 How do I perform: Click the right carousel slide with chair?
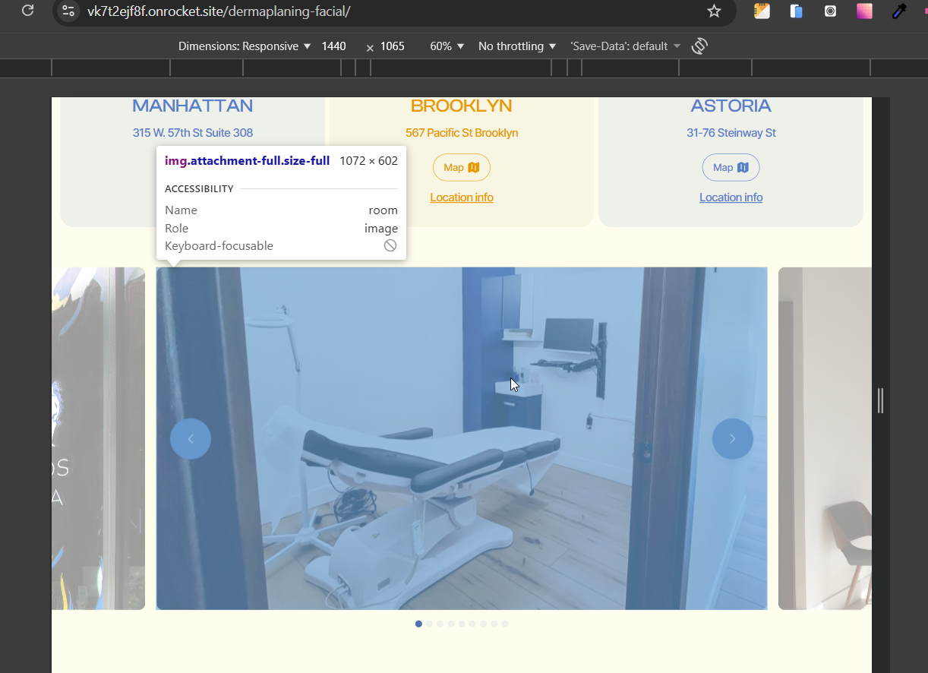[x=825, y=438]
